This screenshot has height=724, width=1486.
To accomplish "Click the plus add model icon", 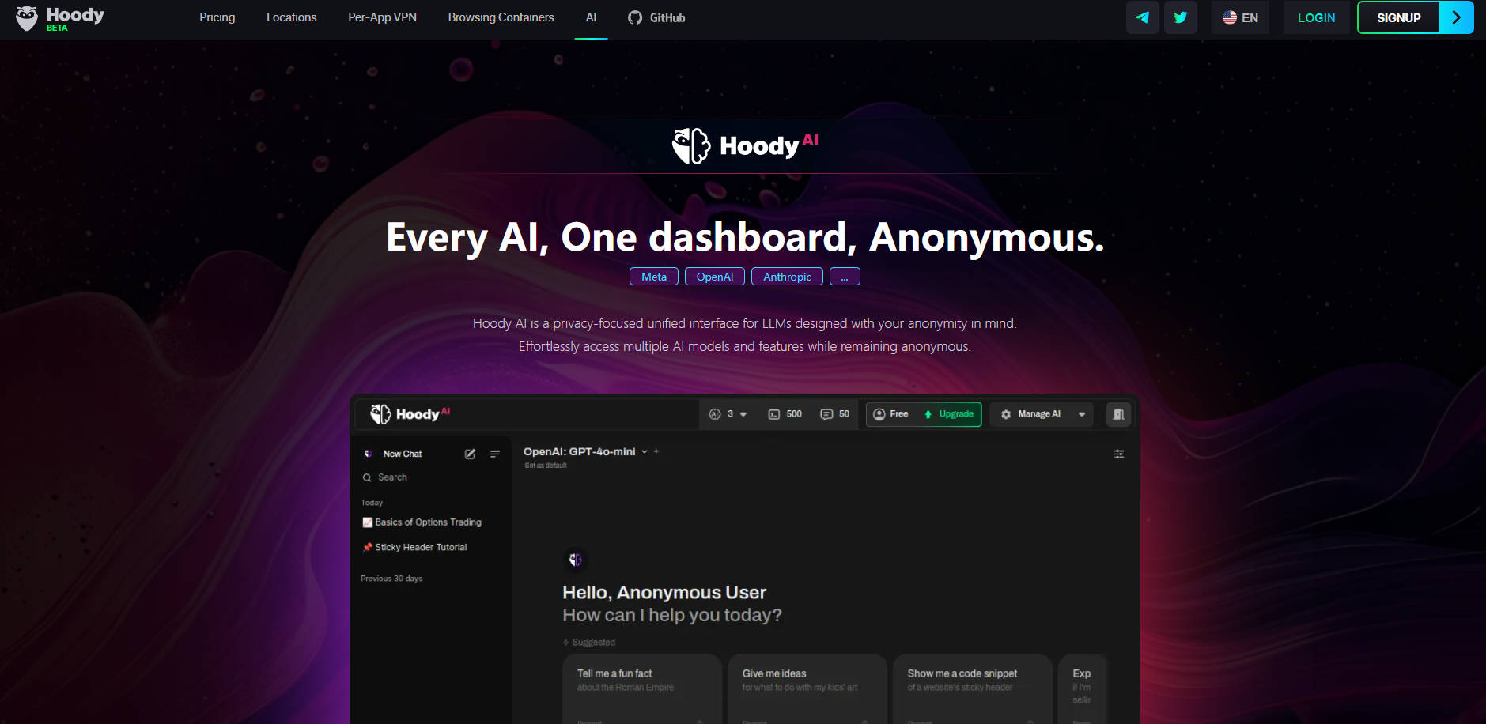I will 656,451.
